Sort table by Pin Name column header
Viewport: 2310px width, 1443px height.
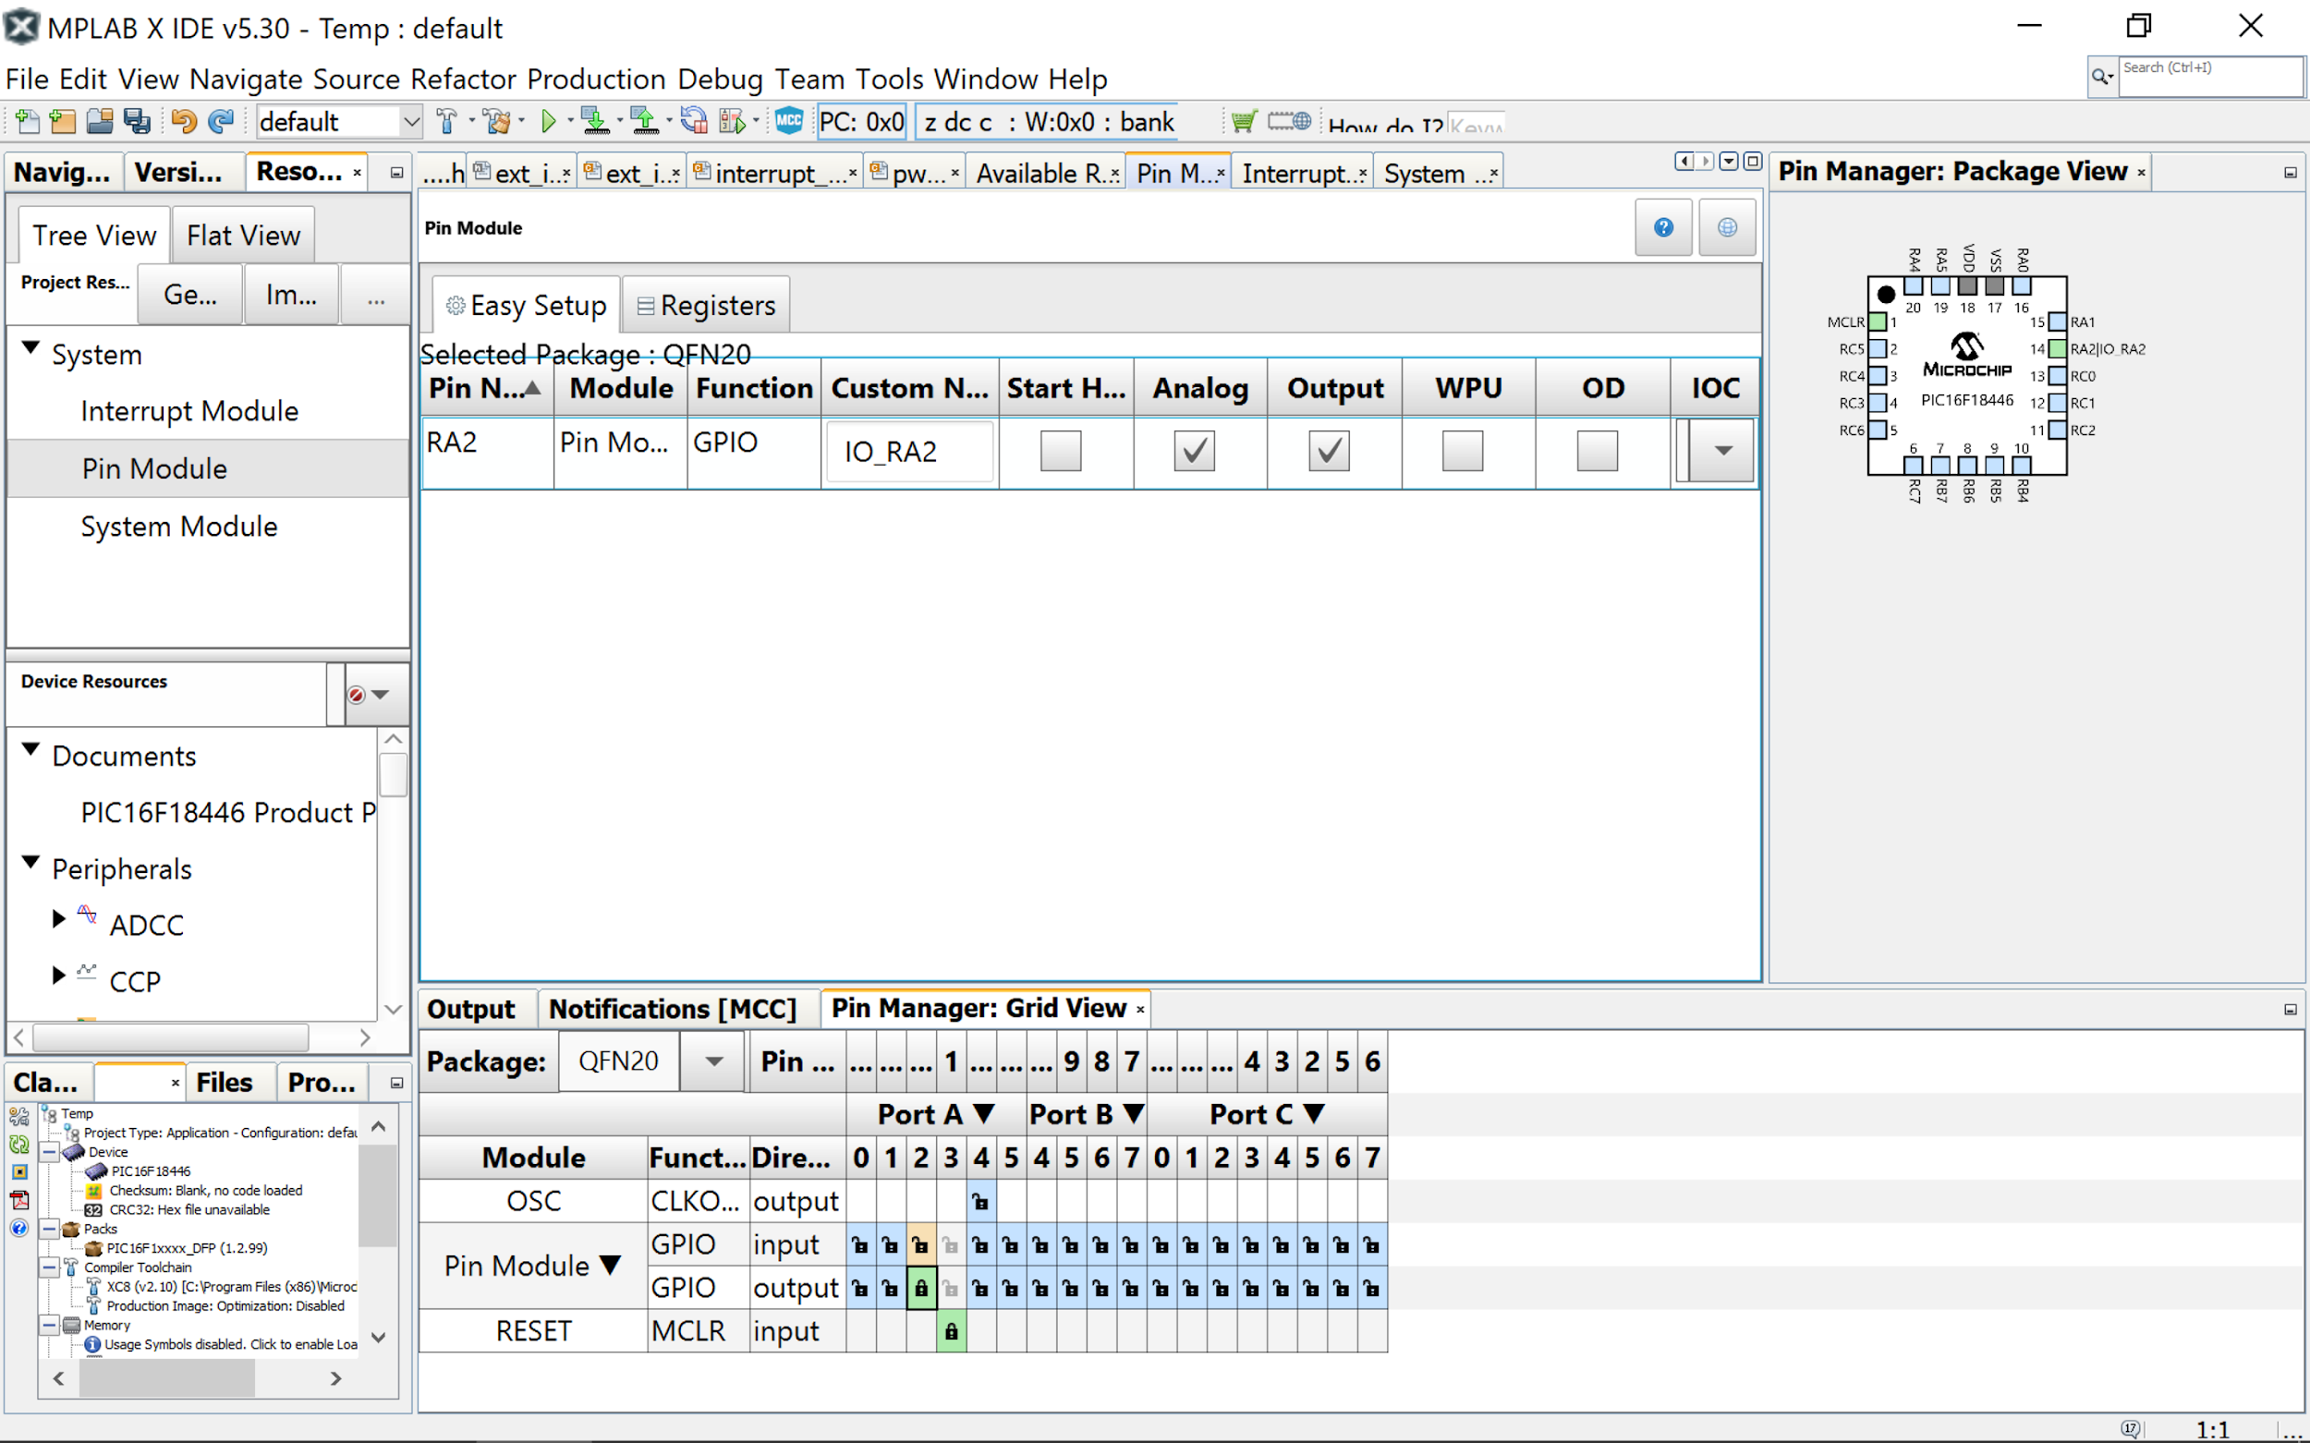click(486, 388)
